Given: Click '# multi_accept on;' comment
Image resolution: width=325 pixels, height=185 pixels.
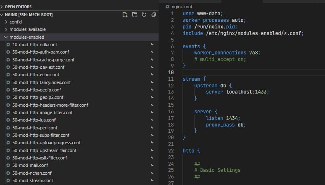Looking at the screenshot, I should click(x=220, y=59).
